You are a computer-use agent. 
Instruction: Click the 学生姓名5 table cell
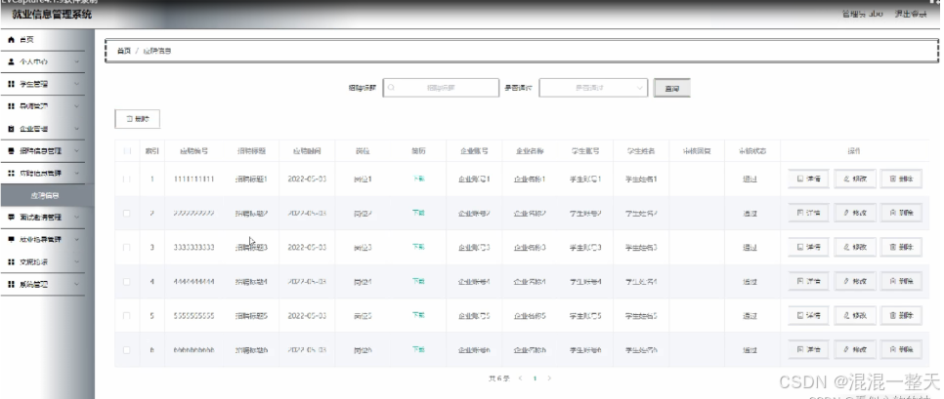(641, 315)
